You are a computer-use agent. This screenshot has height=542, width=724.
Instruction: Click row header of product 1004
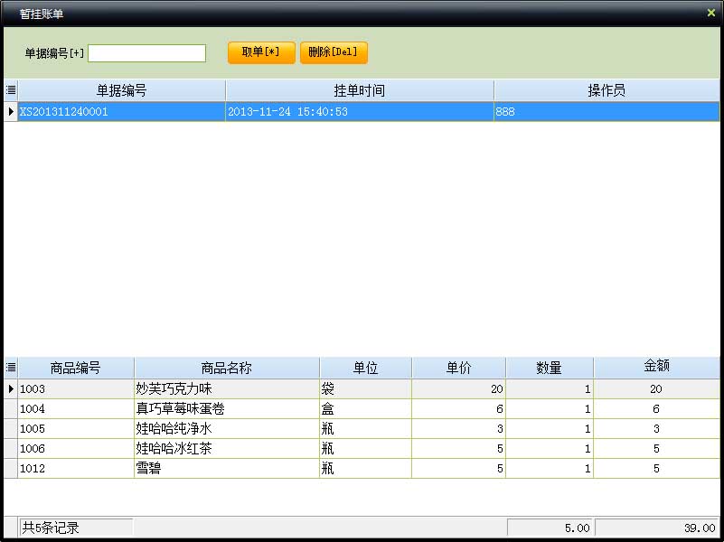click(x=11, y=408)
